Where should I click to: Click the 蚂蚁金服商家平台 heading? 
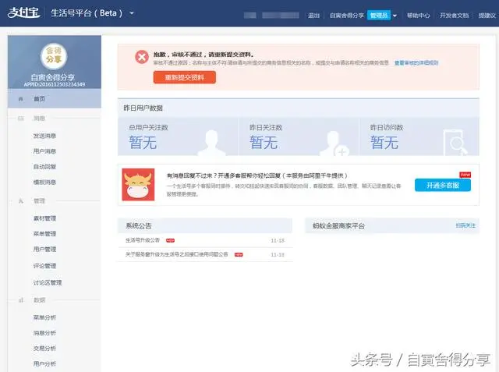pos(338,226)
